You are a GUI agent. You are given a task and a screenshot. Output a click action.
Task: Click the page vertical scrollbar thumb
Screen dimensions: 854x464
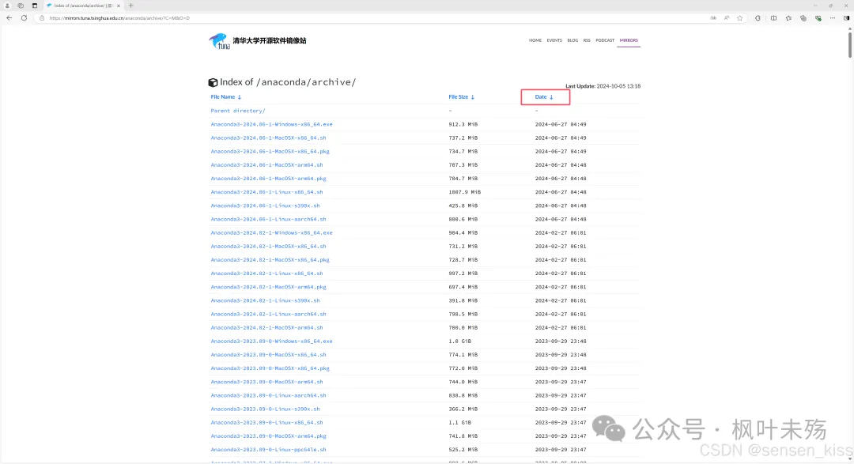pyautogui.click(x=849, y=44)
